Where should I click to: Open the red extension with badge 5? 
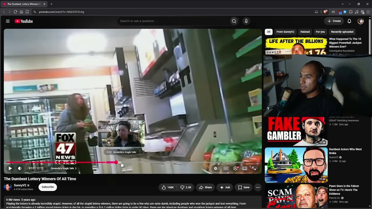(x=339, y=12)
